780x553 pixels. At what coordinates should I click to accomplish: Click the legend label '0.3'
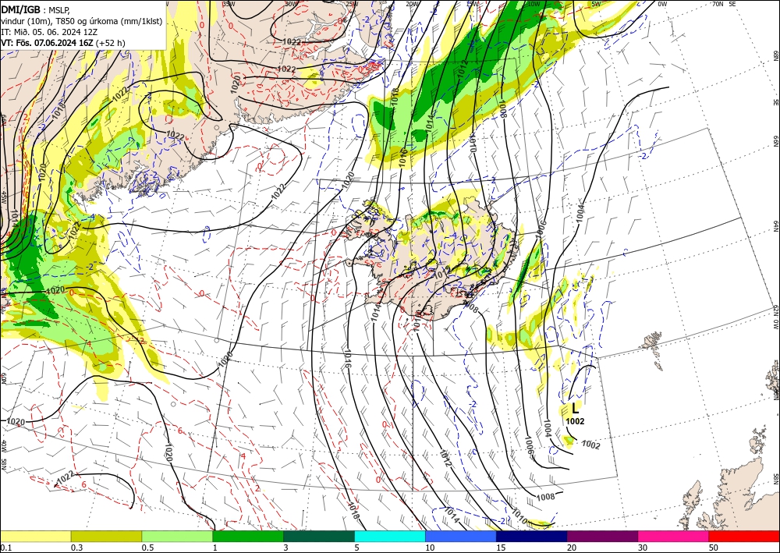pyautogui.click(x=76, y=548)
